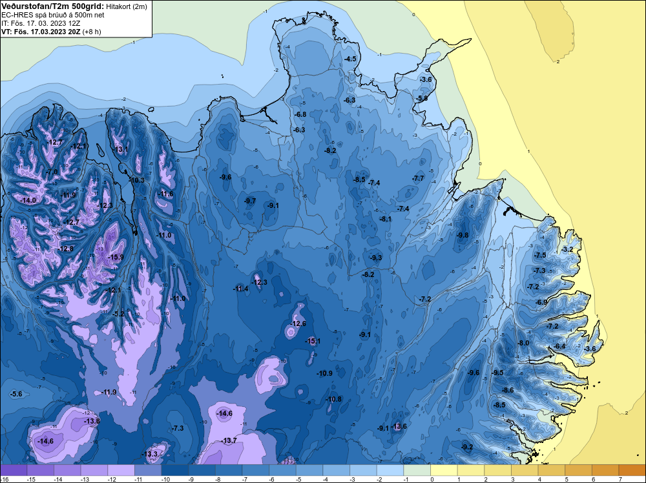Click the '0' label in the legend

pos(431,479)
